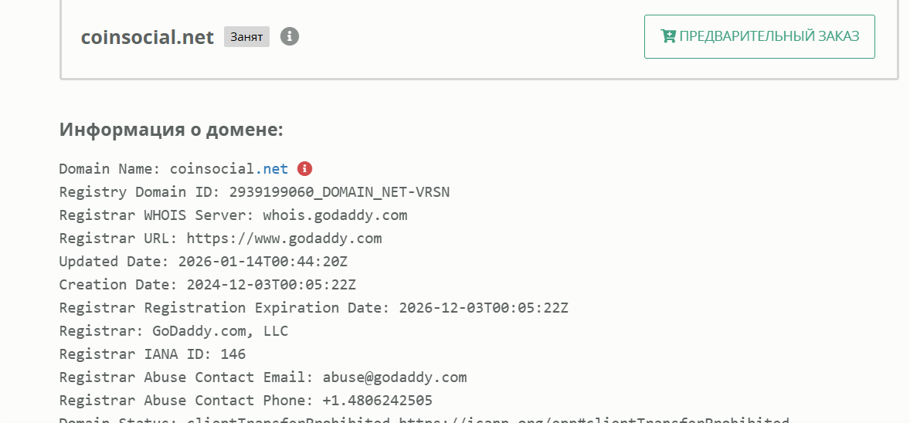Click the abuse phone number +1.4806242505

click(377, 401)
